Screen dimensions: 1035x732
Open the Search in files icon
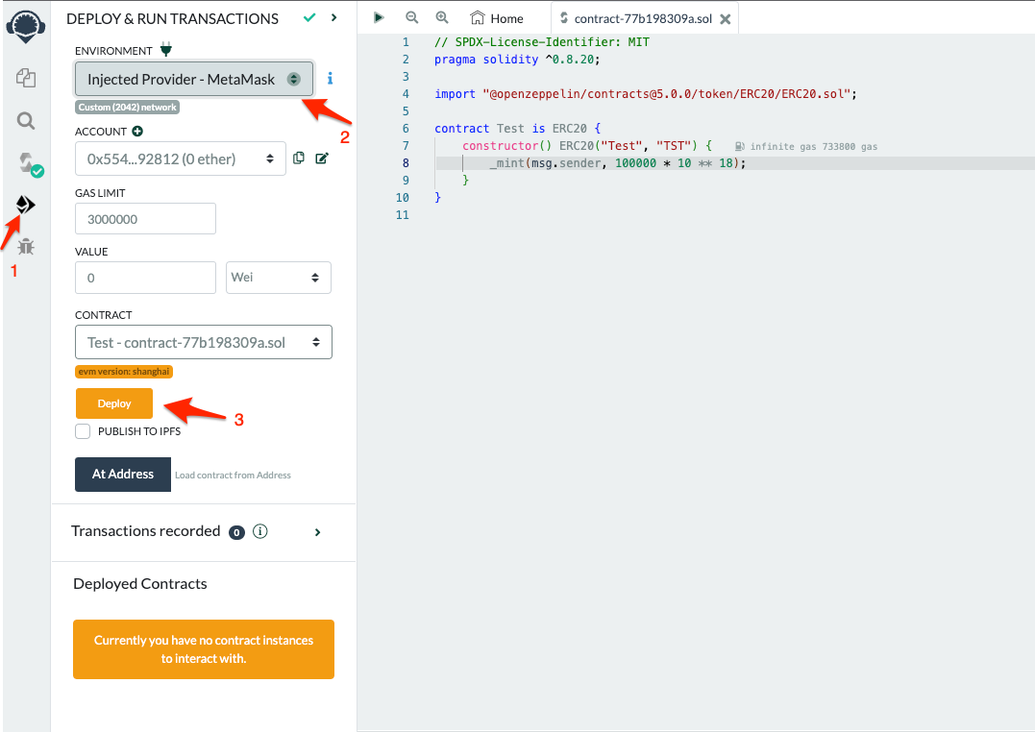click(x=26, y=120)
